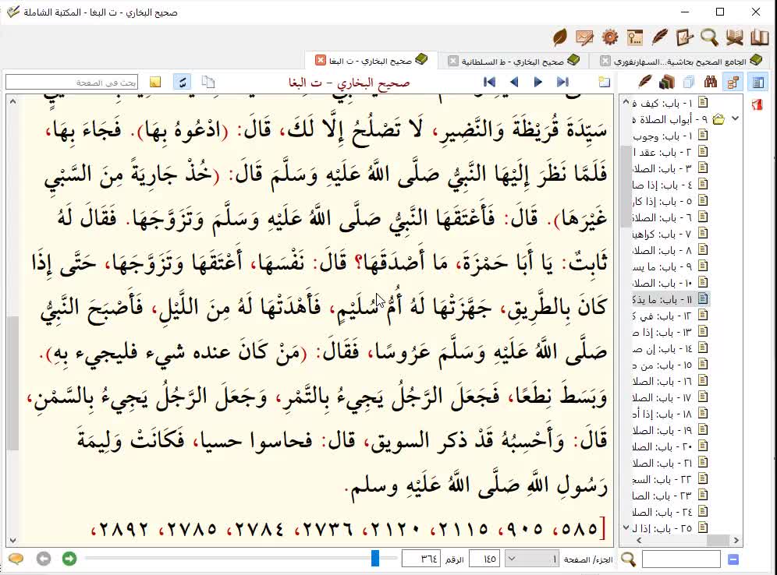Go to previous page arrow
The image size is (777, 575).
click(514, 82)
